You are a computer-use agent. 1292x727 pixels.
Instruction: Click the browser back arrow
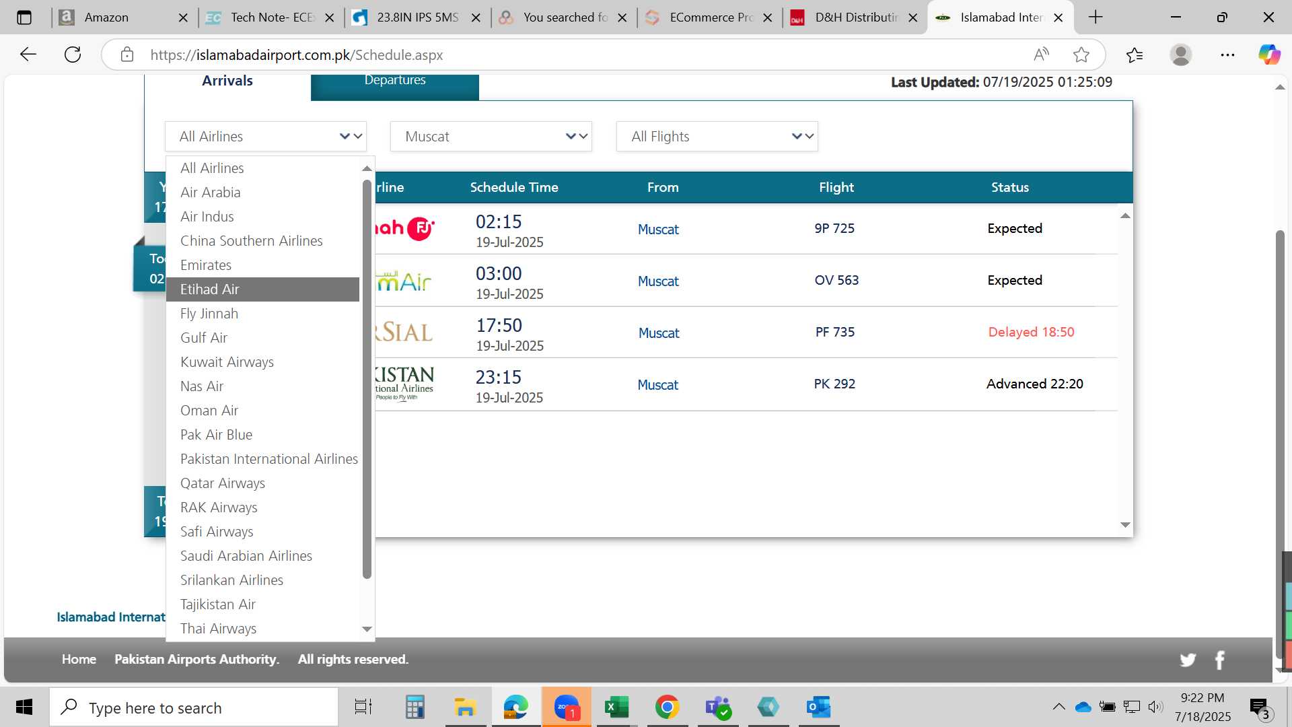[x=28, y=55]
